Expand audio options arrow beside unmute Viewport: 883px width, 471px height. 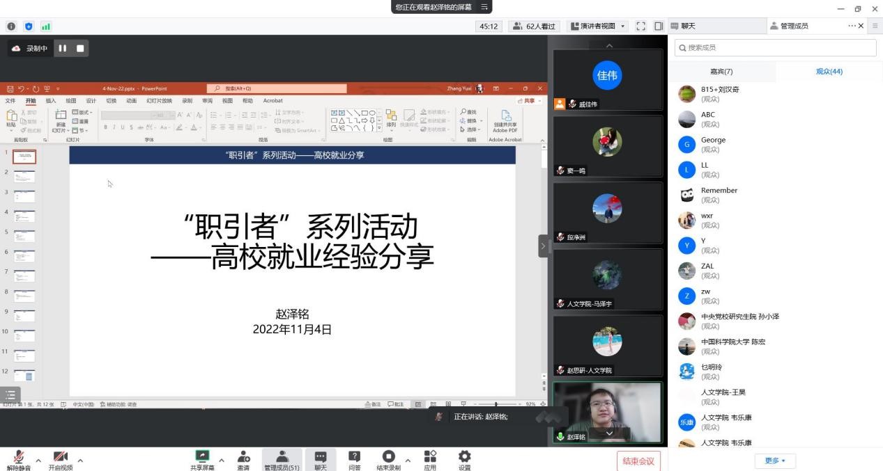pyautogui.click(x=38, y=460)
